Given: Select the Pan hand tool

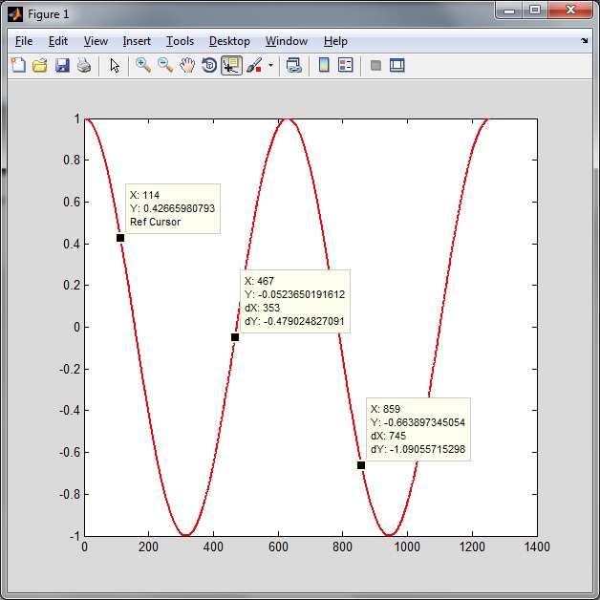Looking at the screenshot, I should coord(187,65).
